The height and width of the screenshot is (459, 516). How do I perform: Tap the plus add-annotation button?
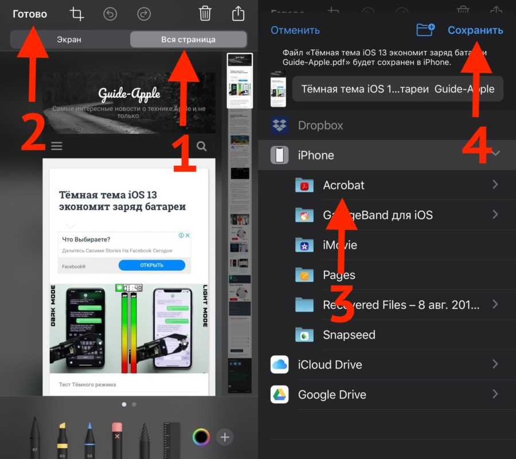click(225, 437)
